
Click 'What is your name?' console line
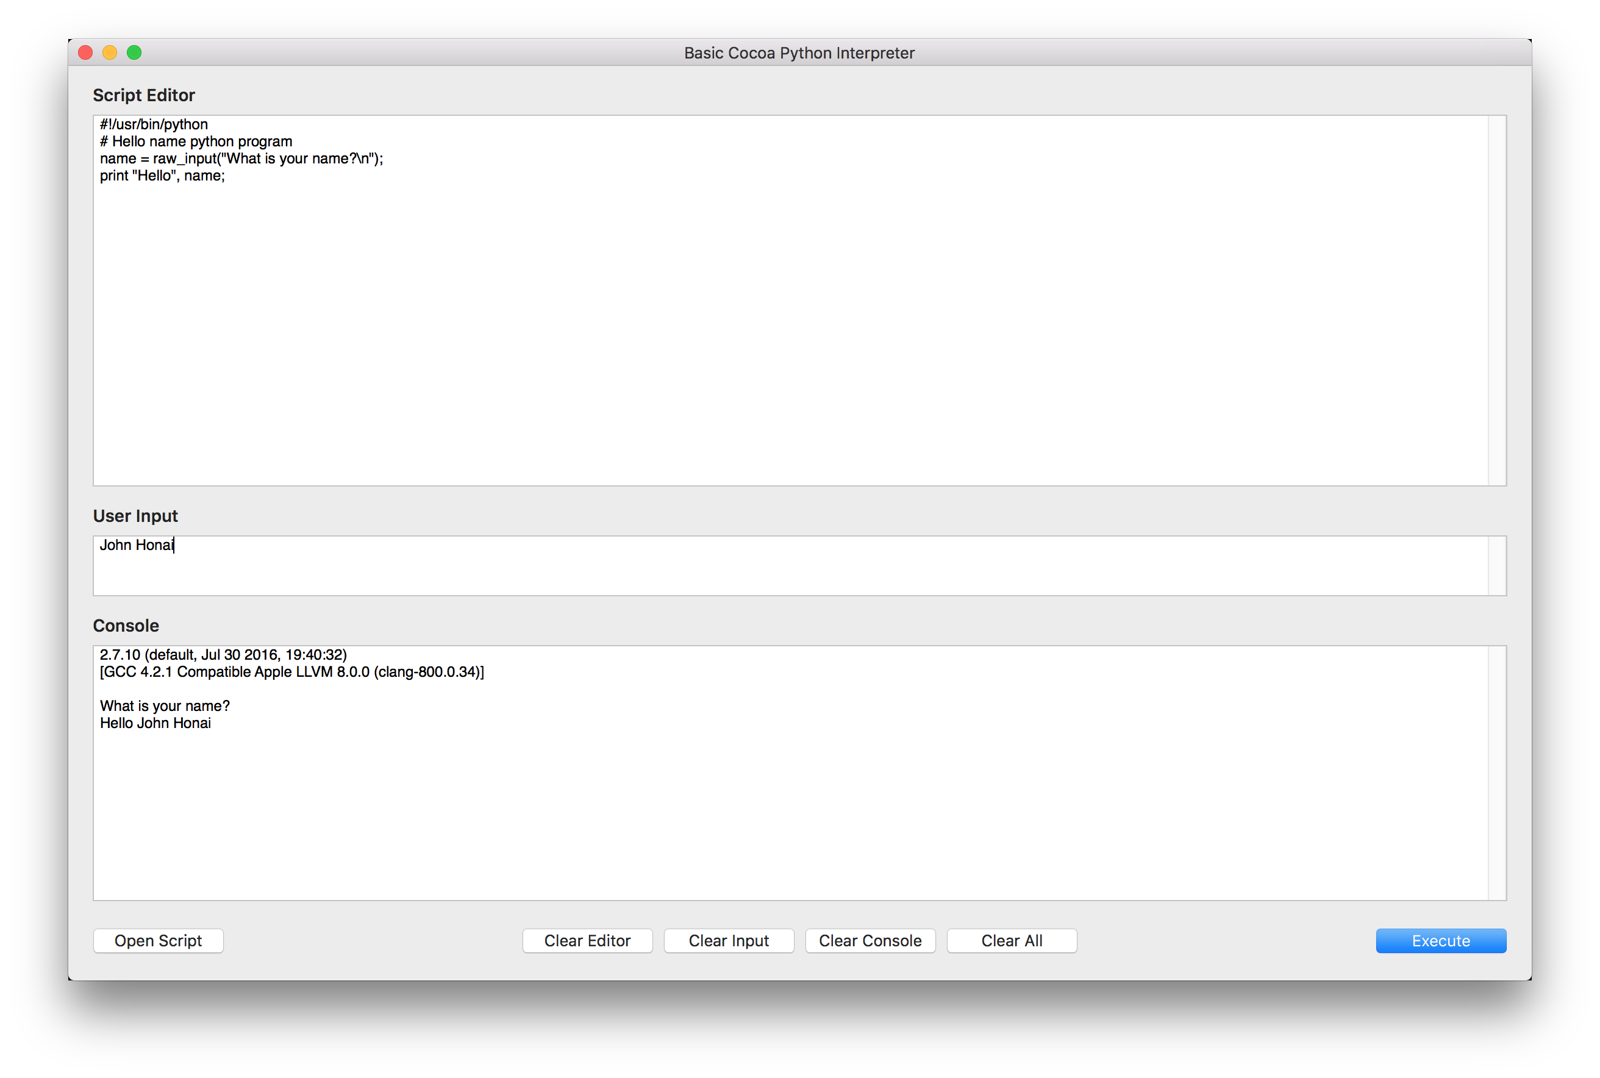point(165,706)
